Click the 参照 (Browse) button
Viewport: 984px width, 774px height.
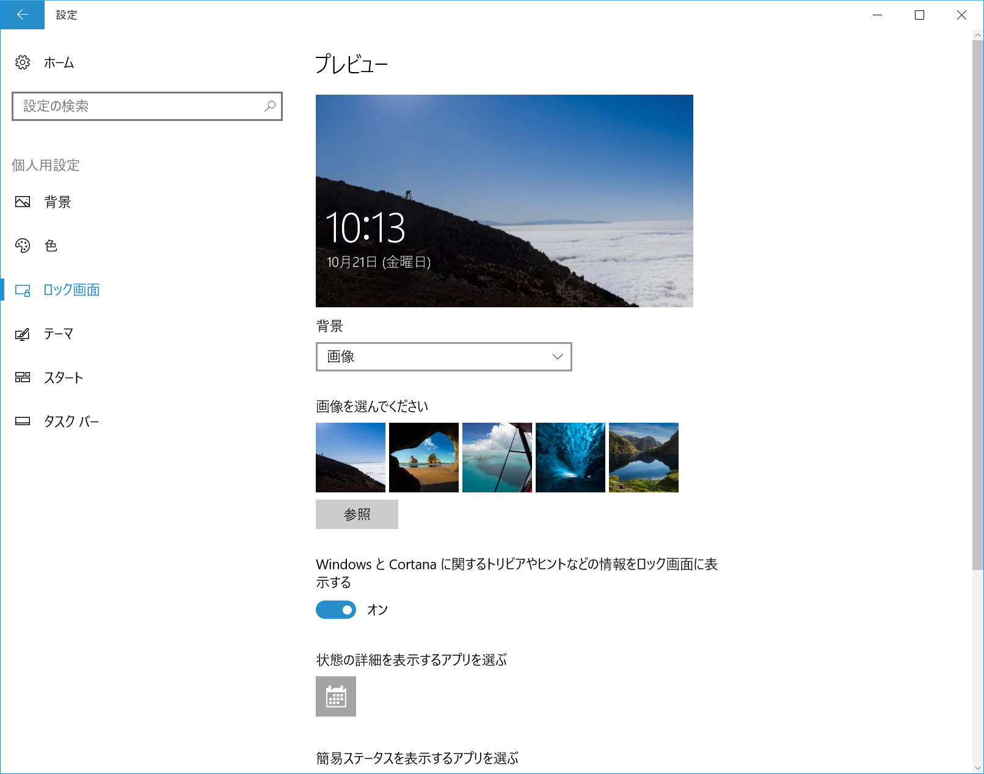(357, 514)
